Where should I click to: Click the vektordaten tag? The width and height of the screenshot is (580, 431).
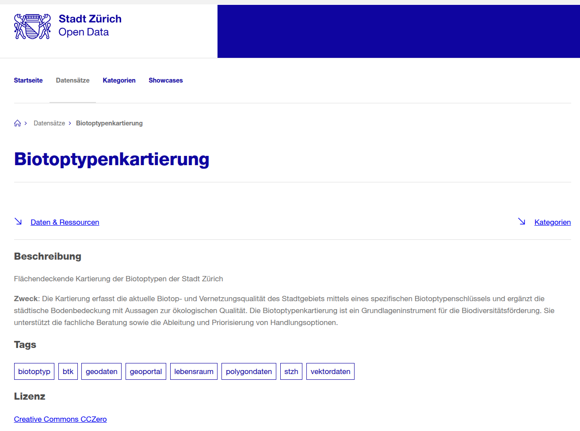[330, 371]
